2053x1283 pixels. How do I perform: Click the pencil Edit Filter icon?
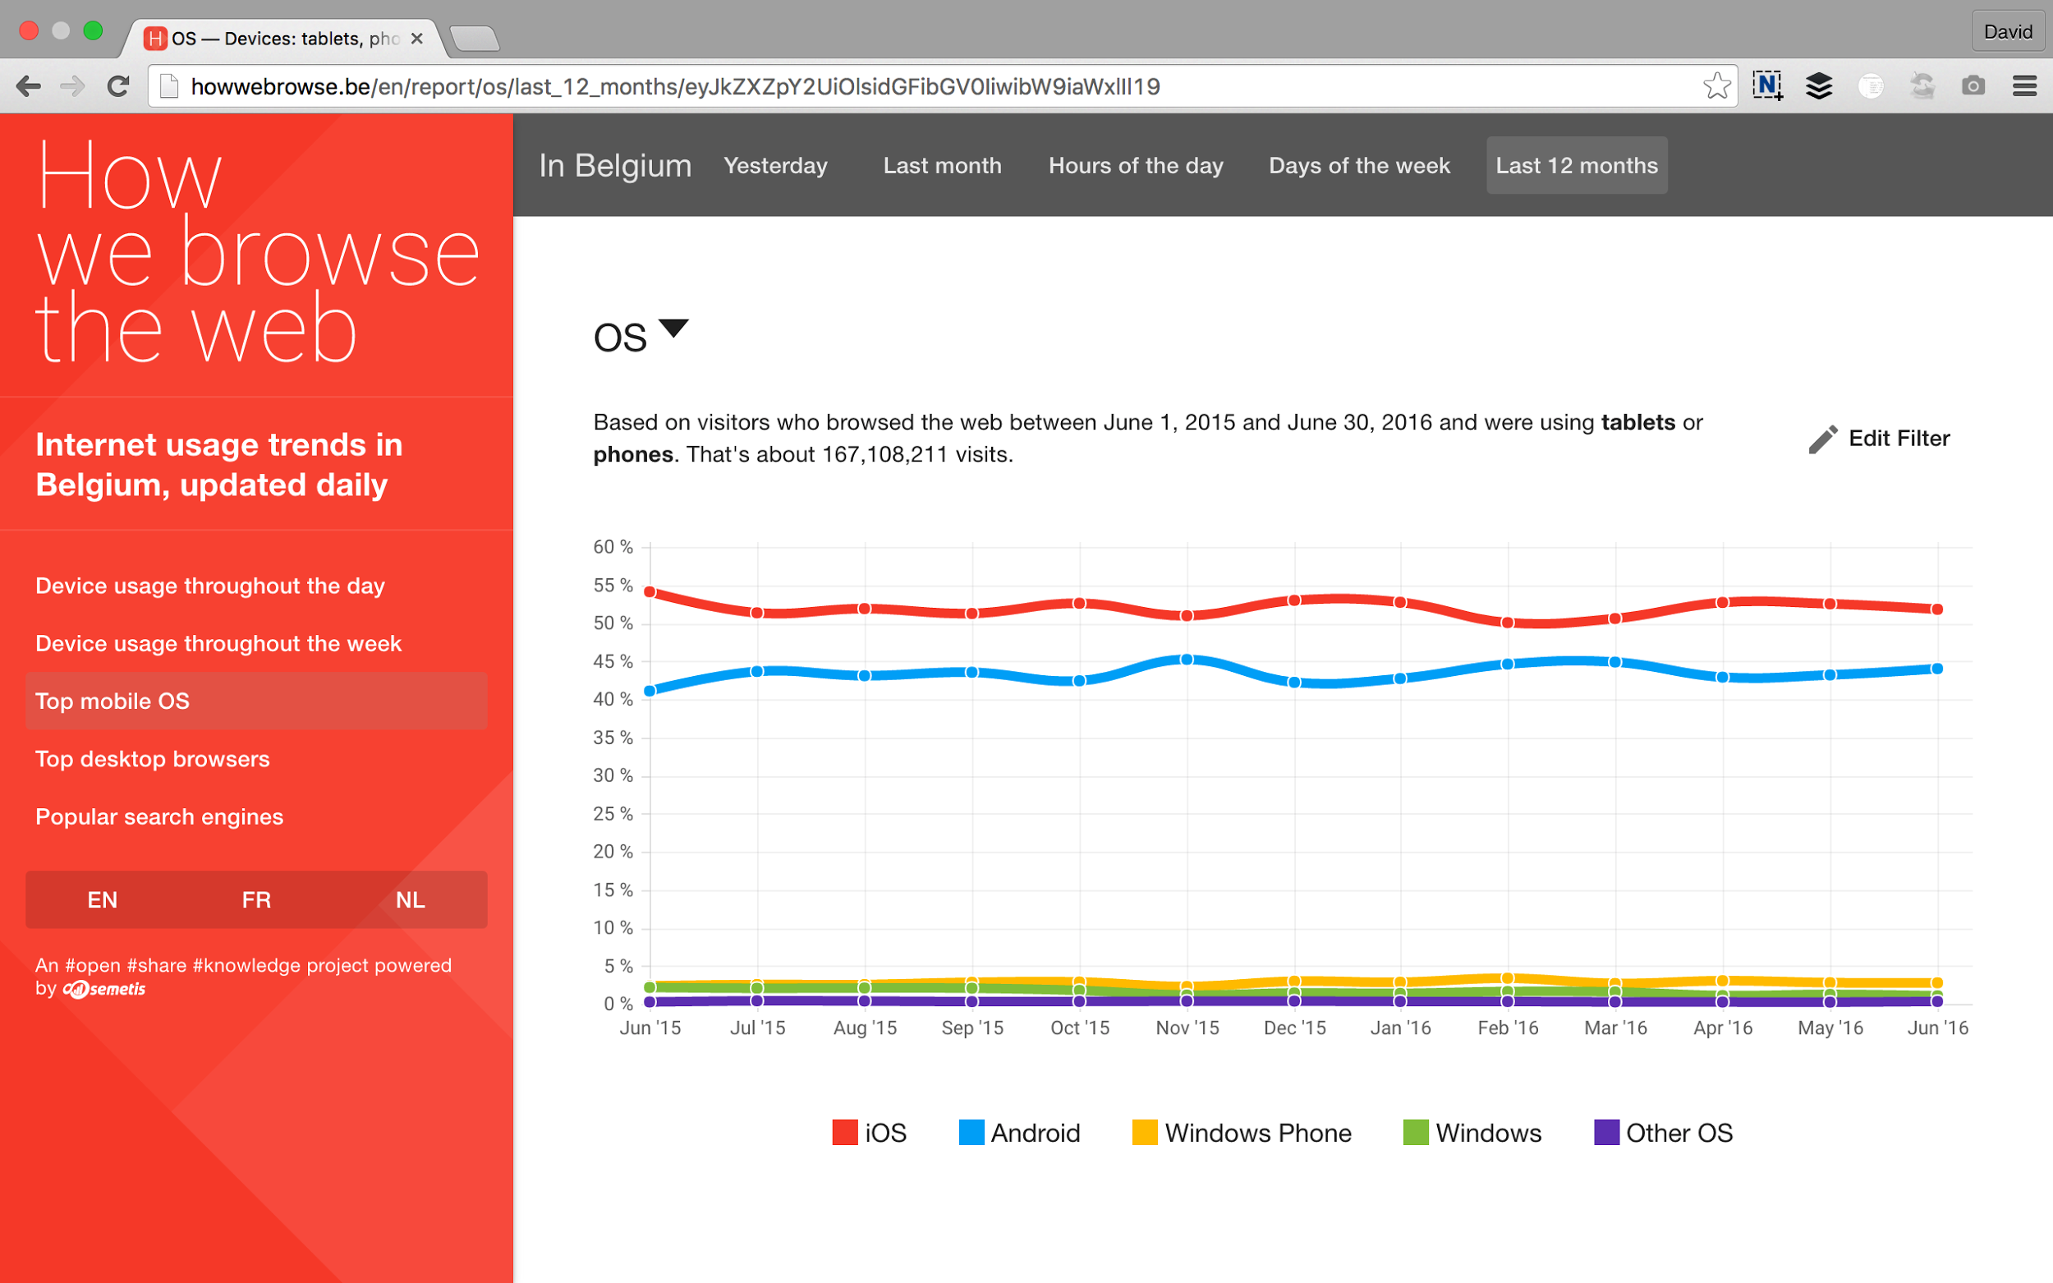pyautogui.click(x=1822, y=439)
